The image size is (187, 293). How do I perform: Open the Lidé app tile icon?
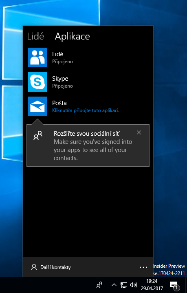[37, 57]
